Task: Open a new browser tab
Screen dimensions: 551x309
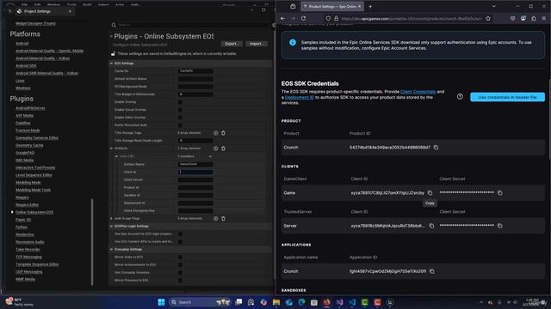Action: tap(370, 6)
